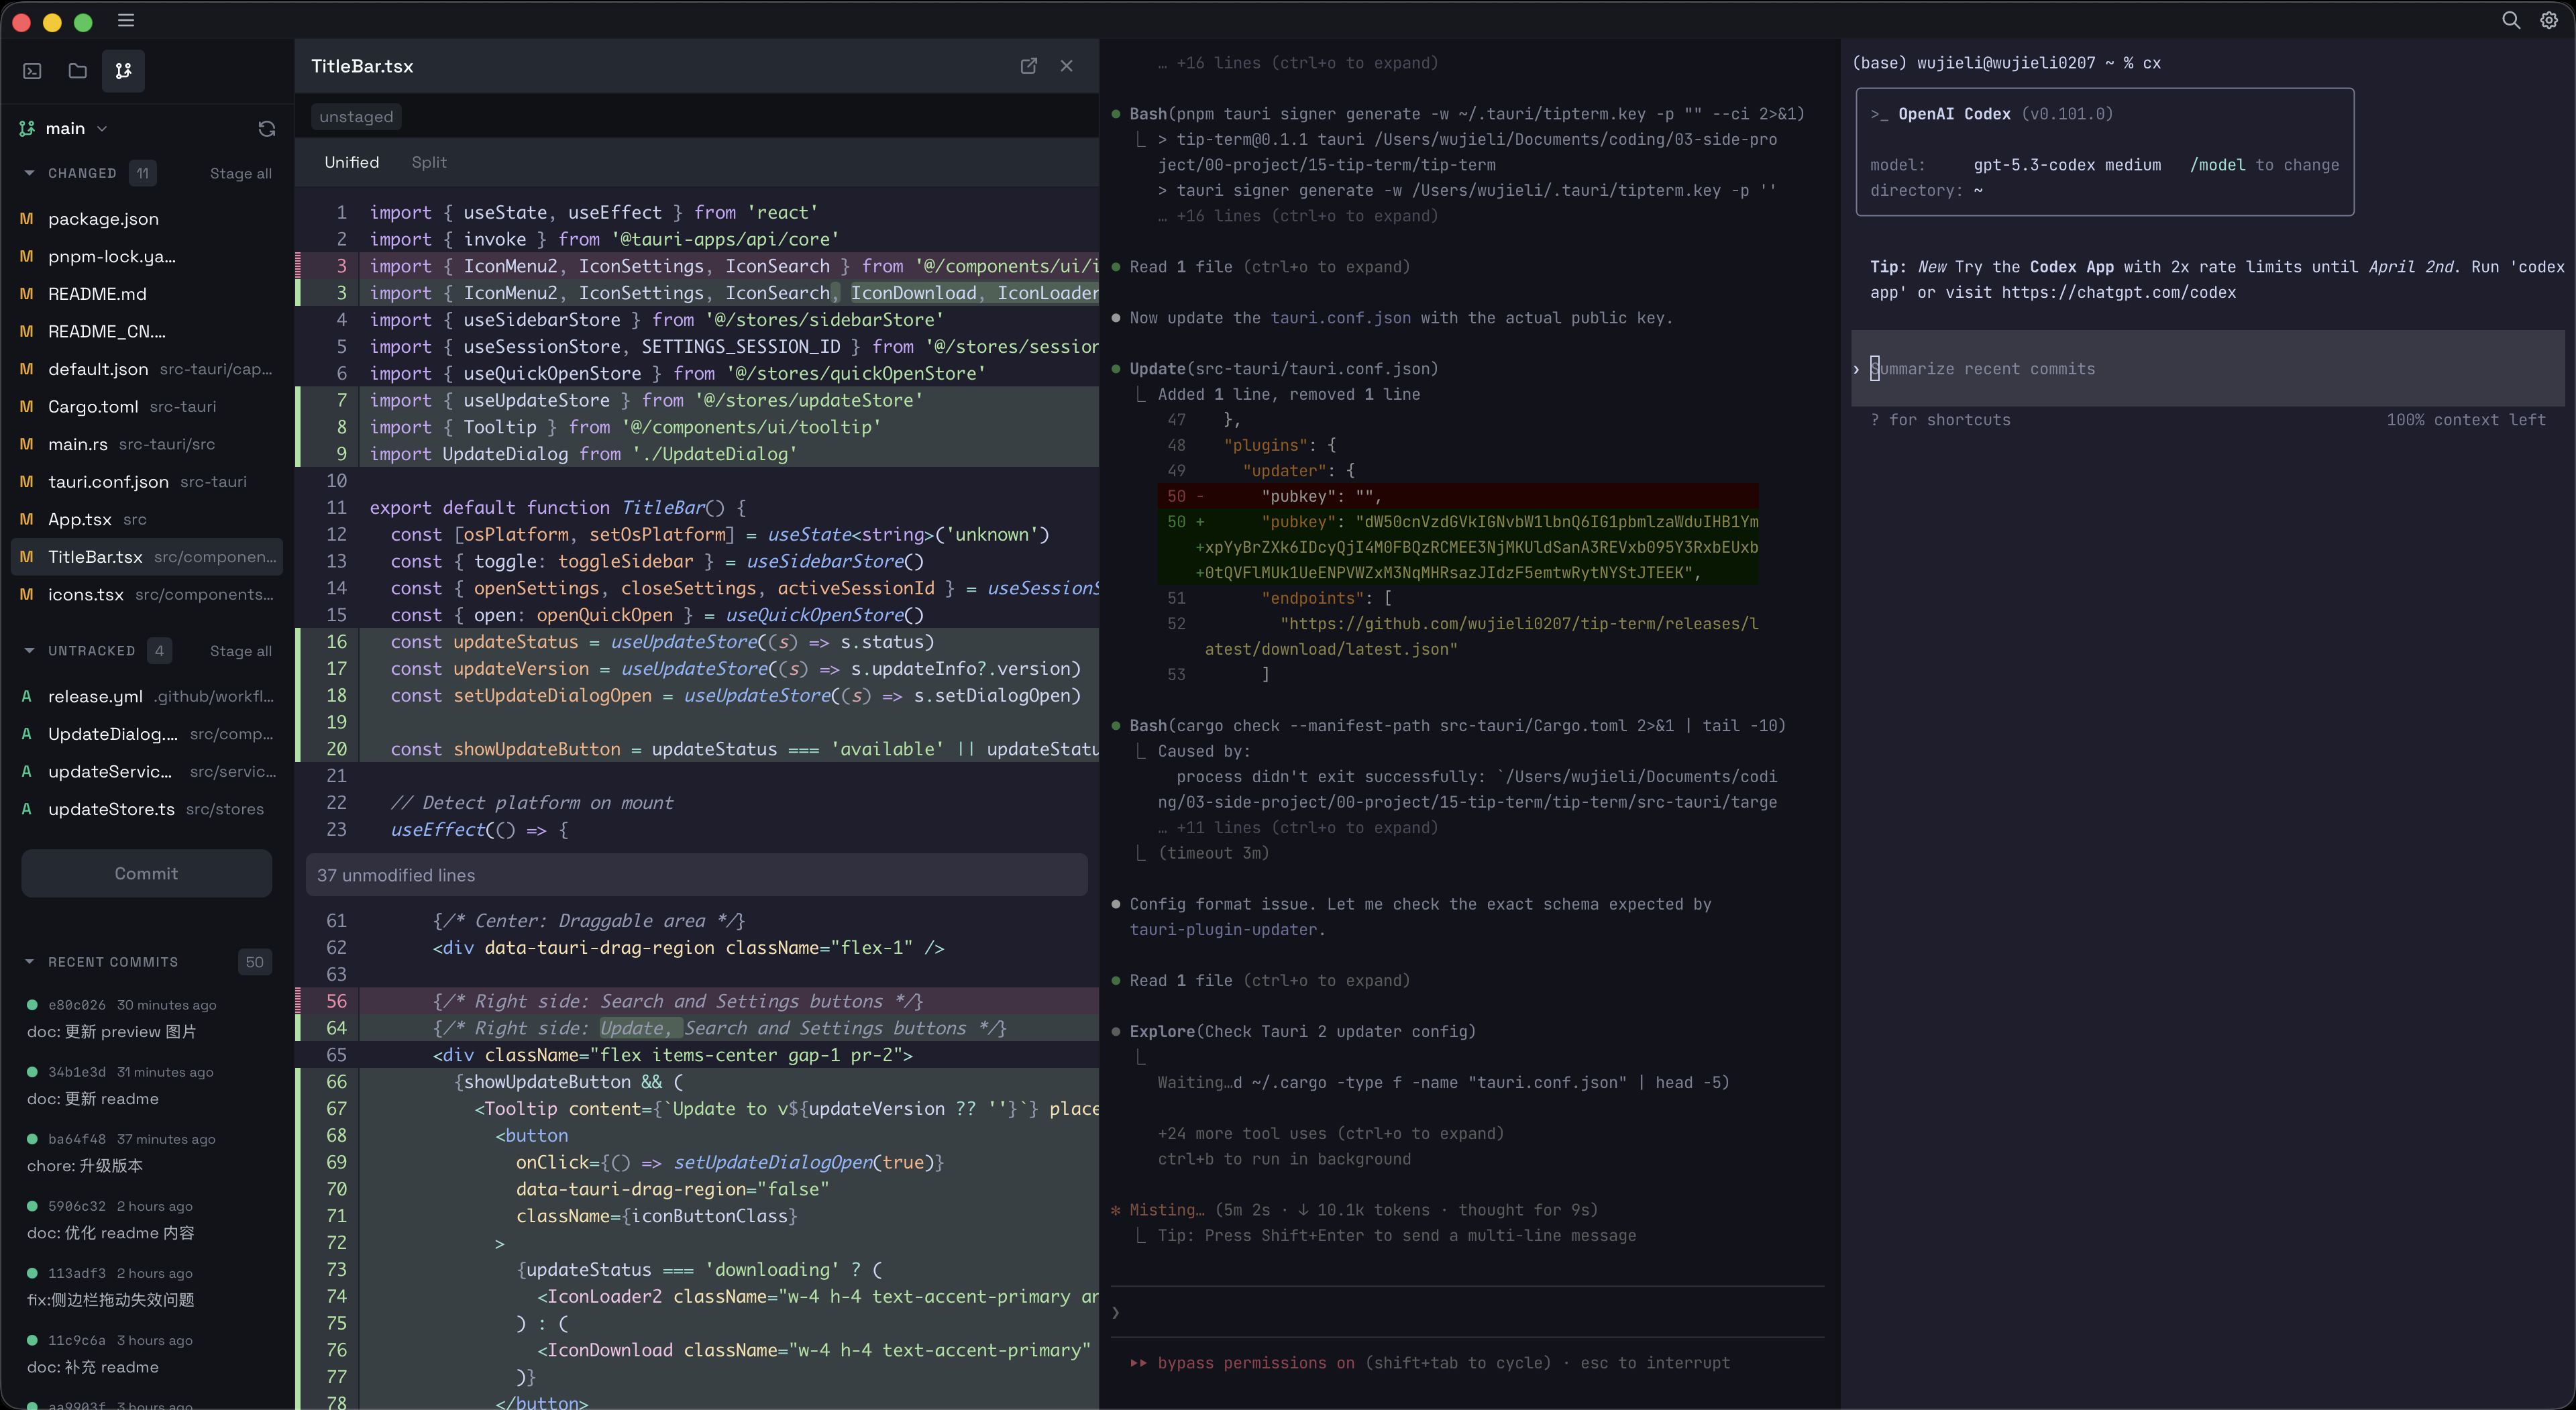Select the git source control icon

coord(123,71)
